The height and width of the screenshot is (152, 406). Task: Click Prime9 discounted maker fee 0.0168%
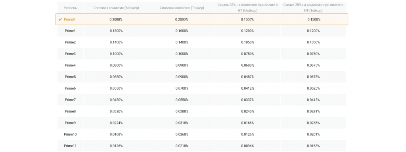click(x=247, y=123)
